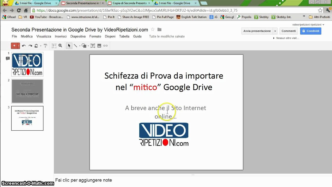This screenshot has height=187, width=332.
Task: Click the redo arrow icon
Action: click(30, 46)
